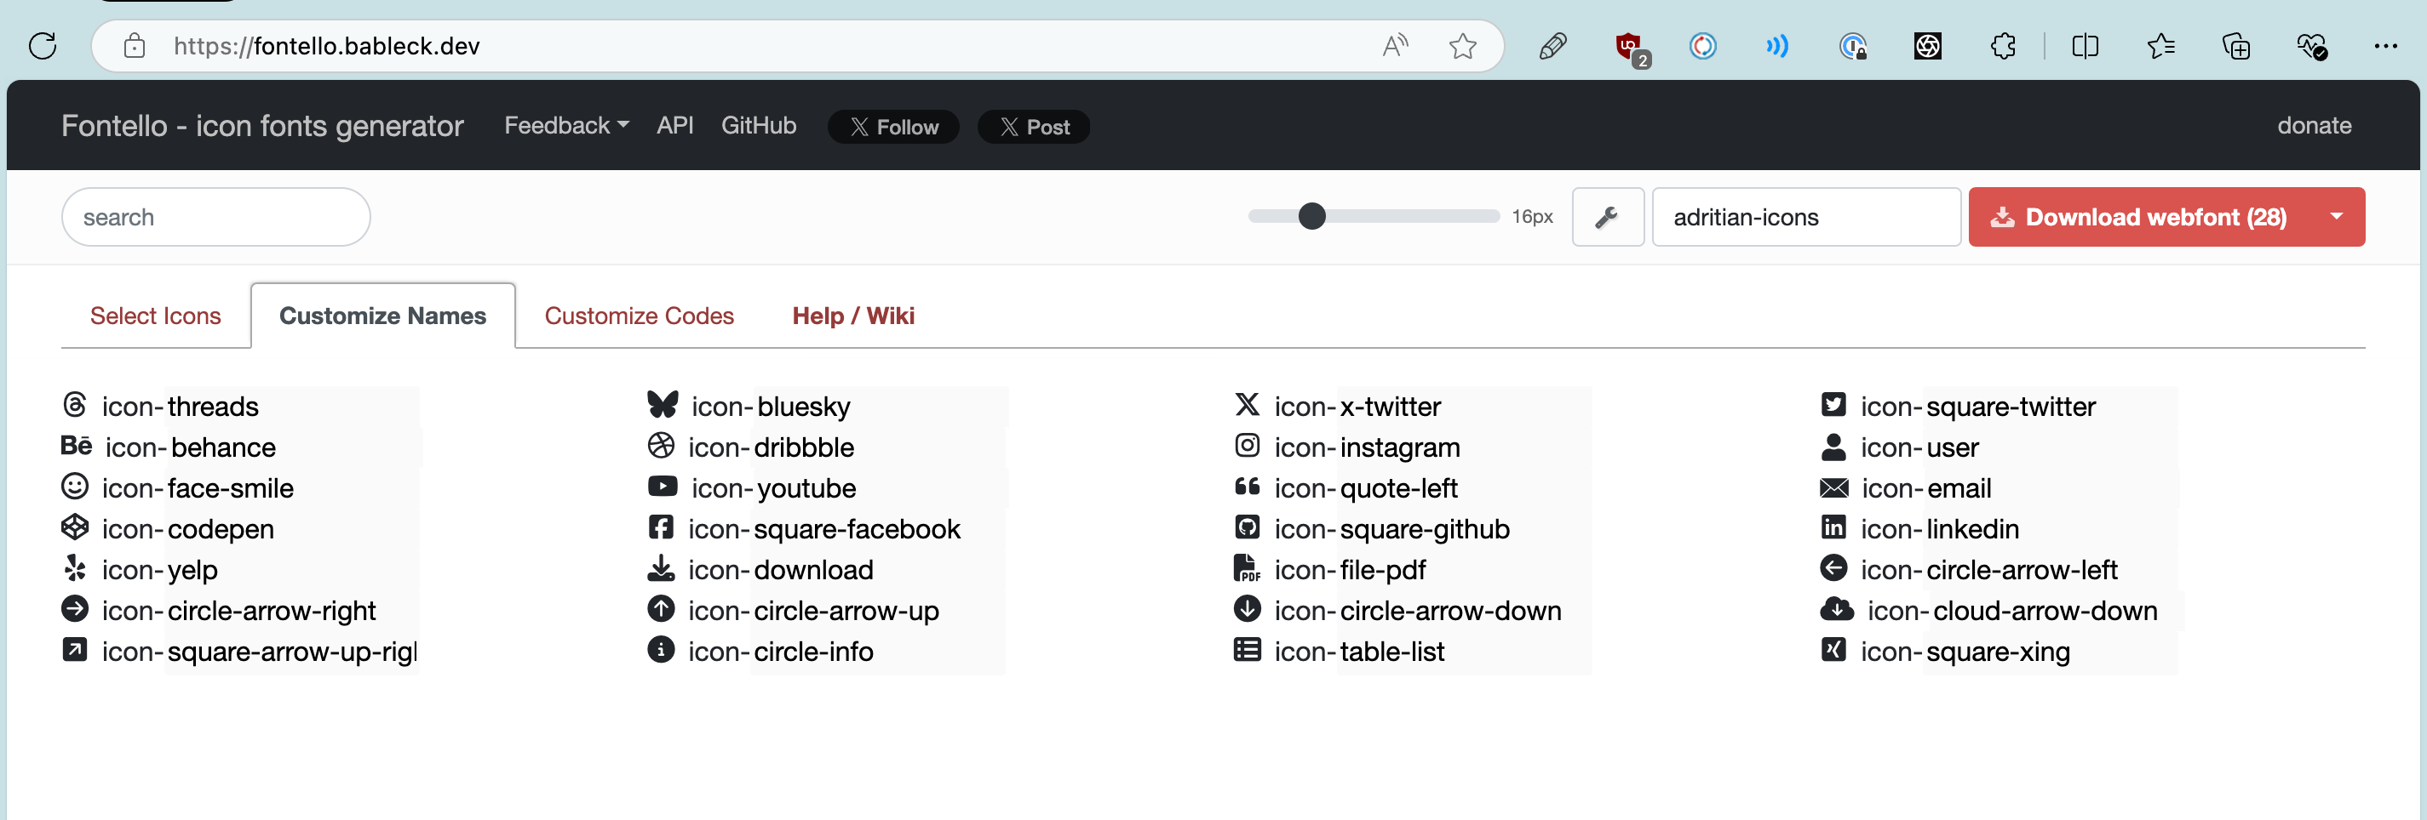The width and height of the screenshot is (2427, 820).
Task: Click the x-twitter icon glyph
Action: [x=1247, y=405]
